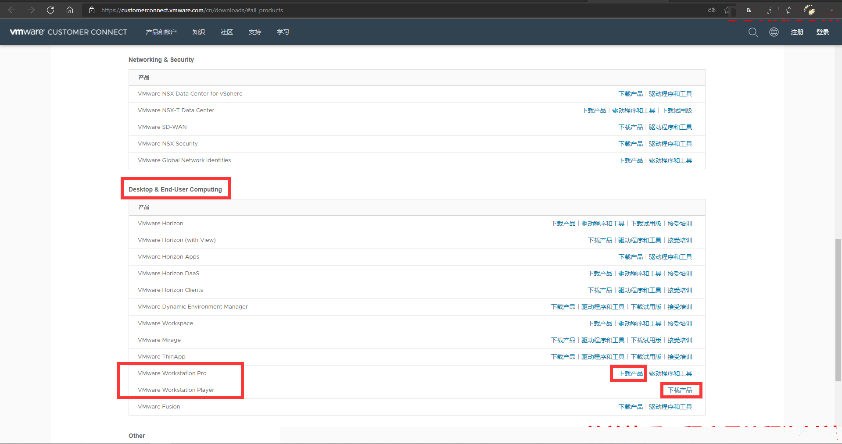The image size is (842, 444).
Task: Add page to favorites star icon
Action: point(727,10)
